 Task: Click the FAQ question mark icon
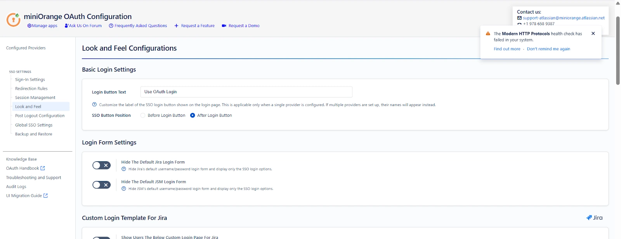111,26
